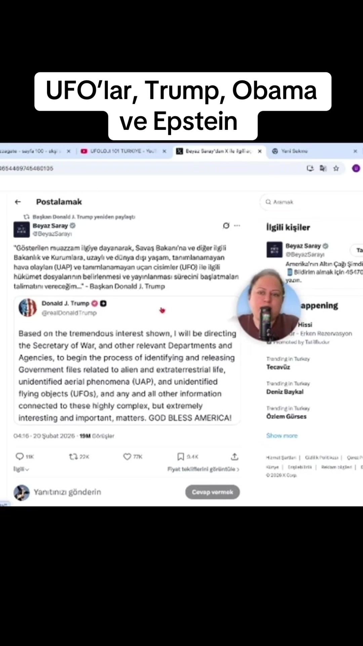The height and width of the screenshot is (646, 363).
Task: Click the bookmark star in address bar
Action: (336, 168)
